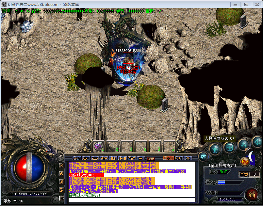Viewport: 263px width, 206px height.
Task: Click the red 铺 stall button
Action: (252, 195)
